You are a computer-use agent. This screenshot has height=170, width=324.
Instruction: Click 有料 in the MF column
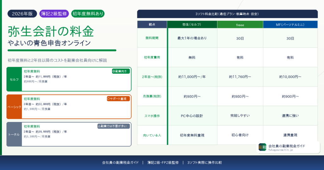(x=290, y=58)
